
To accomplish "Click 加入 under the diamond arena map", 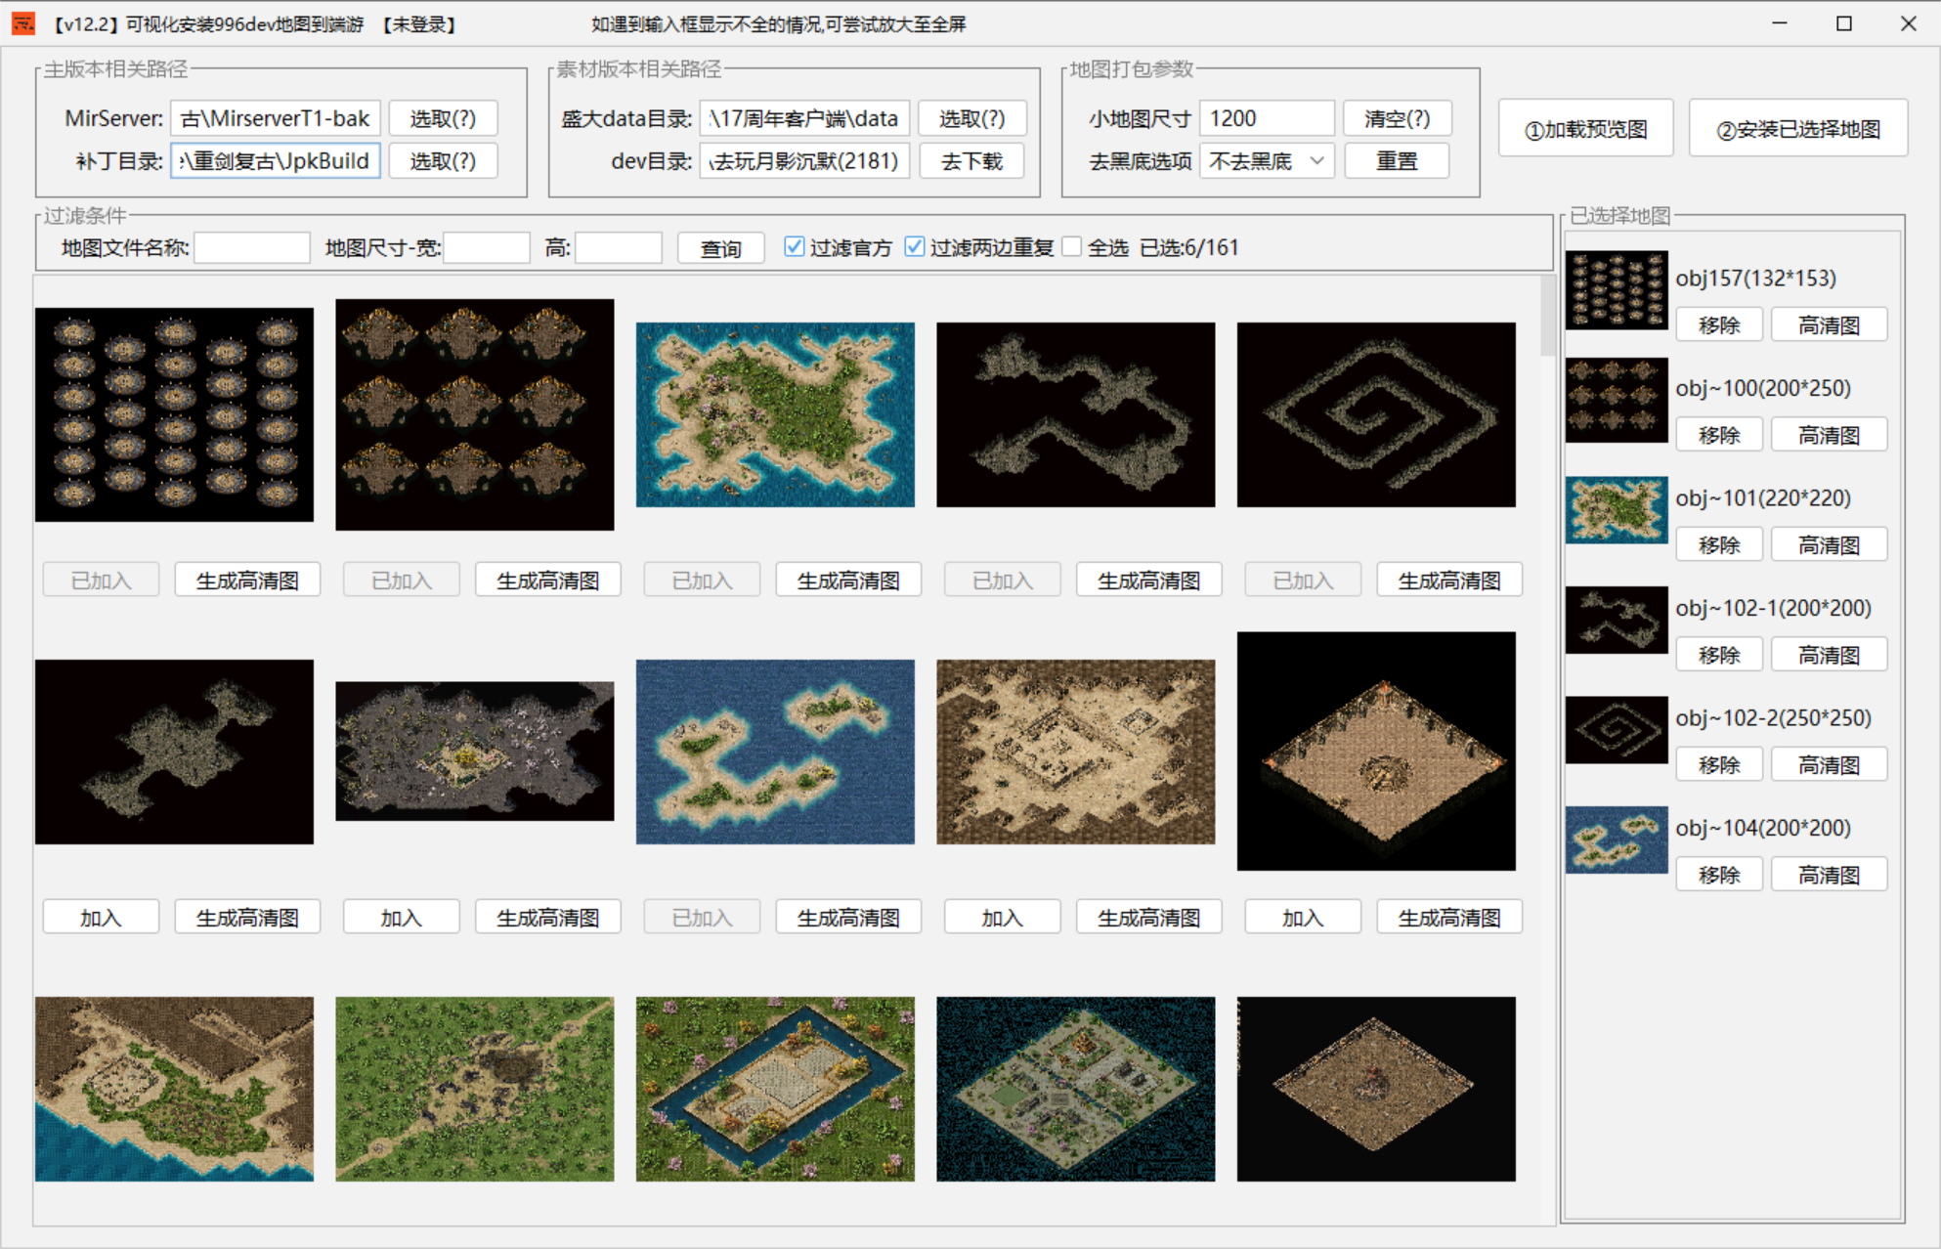I will 1302,918.
